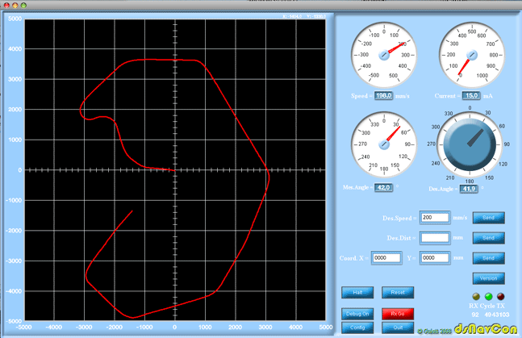Toggle the Debug On button
The width and height of the screenshot is (522, 338).
[357, 314]
